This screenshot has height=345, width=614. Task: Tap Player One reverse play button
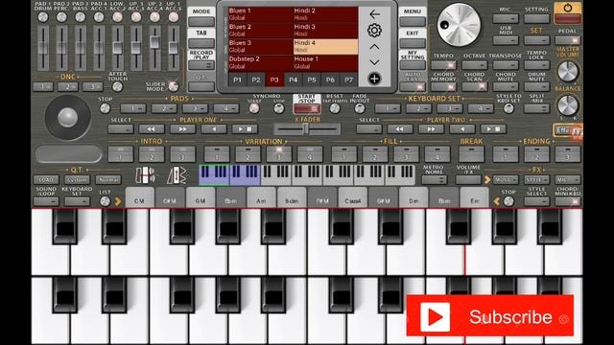pyautogui.click(x=214, y=128)
